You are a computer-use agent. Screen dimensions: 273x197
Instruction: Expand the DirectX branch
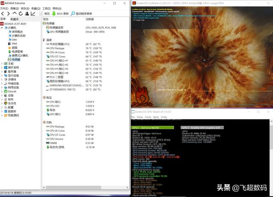coord(2,92)
